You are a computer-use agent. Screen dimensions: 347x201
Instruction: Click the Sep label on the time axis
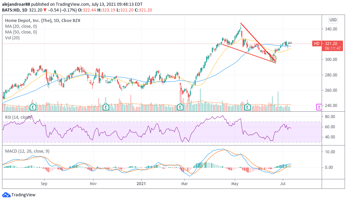(x=44, y=184)
